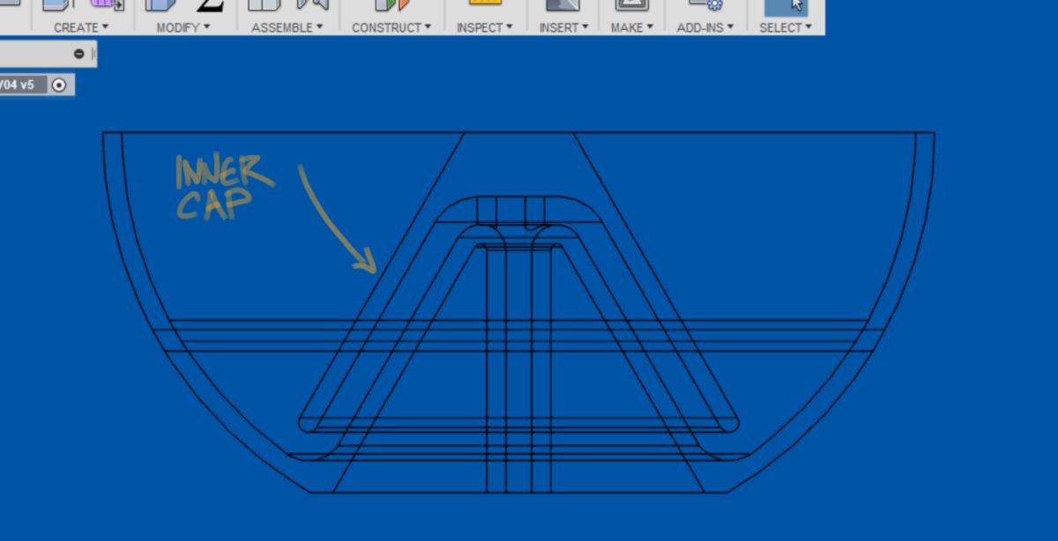Click the Construct plane tool icon
1058x541 pixels.
(392, 5)
